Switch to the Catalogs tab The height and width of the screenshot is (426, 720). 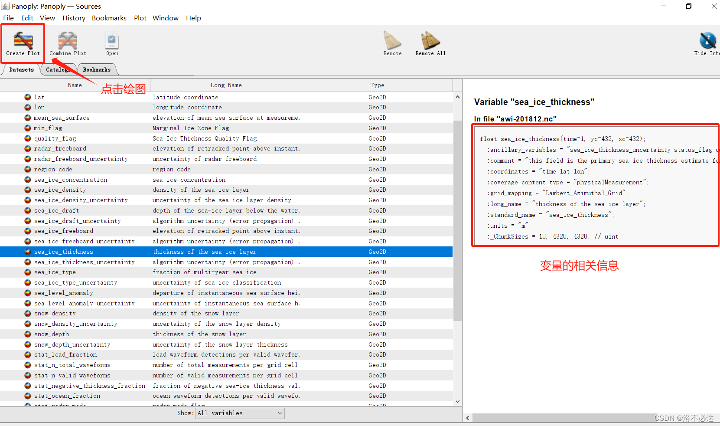click(x=58, y=69)
